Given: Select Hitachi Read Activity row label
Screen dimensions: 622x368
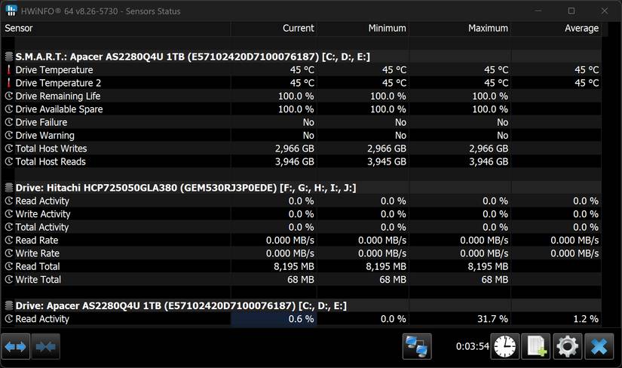Looking at the screenshot, I should [42, 201].
